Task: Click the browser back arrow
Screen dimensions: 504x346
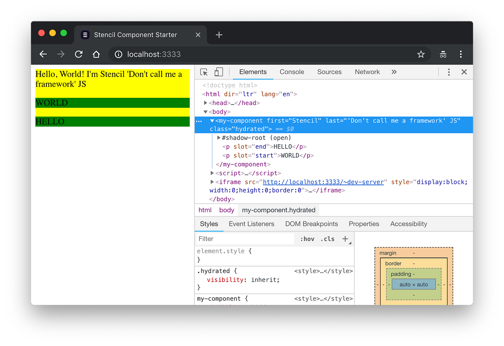Action: pyautogui.click(x=43, y=54)
